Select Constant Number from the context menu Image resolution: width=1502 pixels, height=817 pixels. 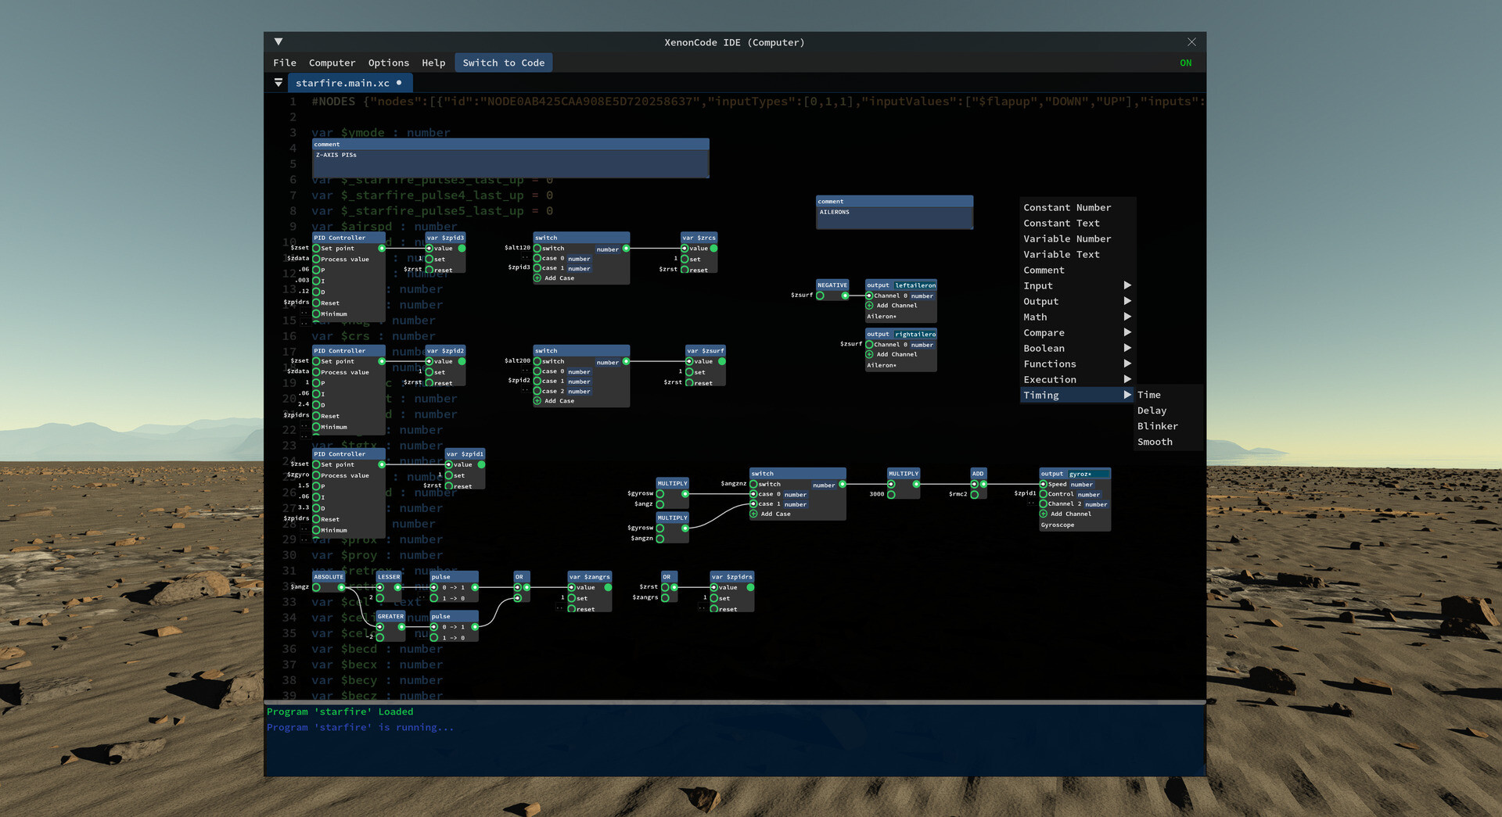pos(1067,207)
